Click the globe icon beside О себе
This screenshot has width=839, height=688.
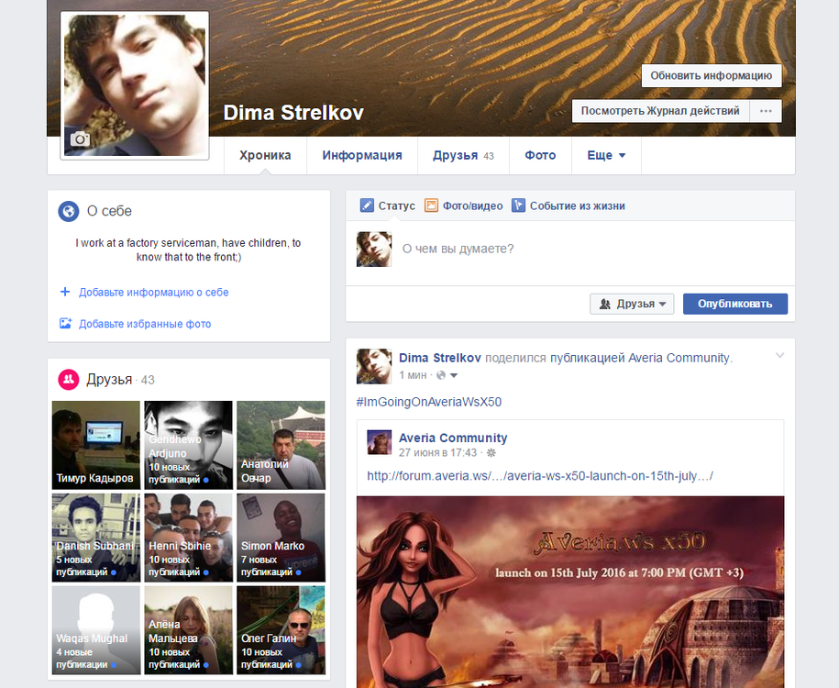68,211
